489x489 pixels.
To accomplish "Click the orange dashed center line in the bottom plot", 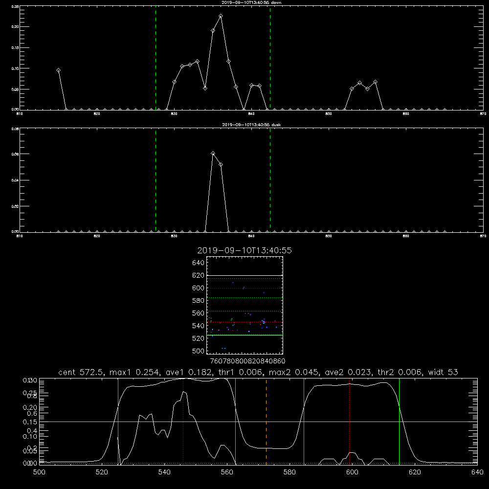I will 266,422.
